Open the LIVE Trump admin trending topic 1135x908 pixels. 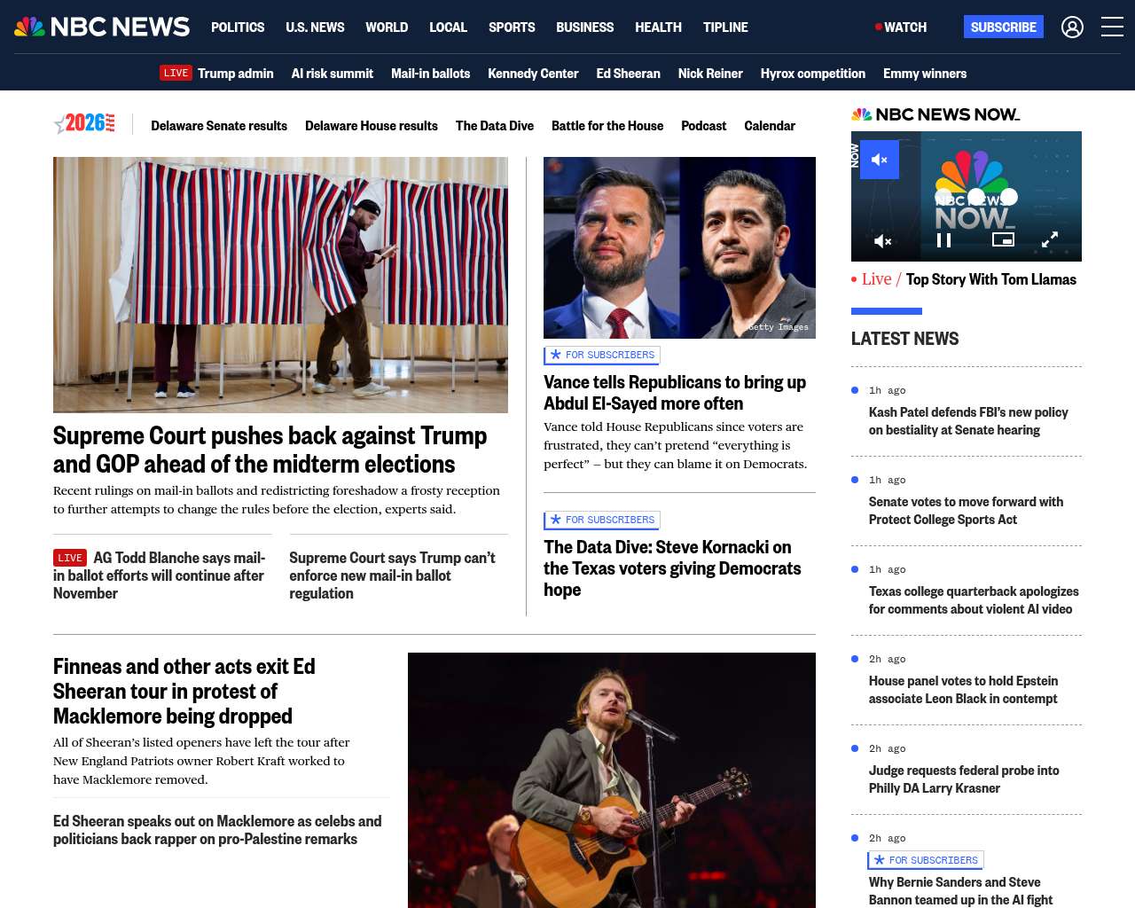tap(216, 74)
